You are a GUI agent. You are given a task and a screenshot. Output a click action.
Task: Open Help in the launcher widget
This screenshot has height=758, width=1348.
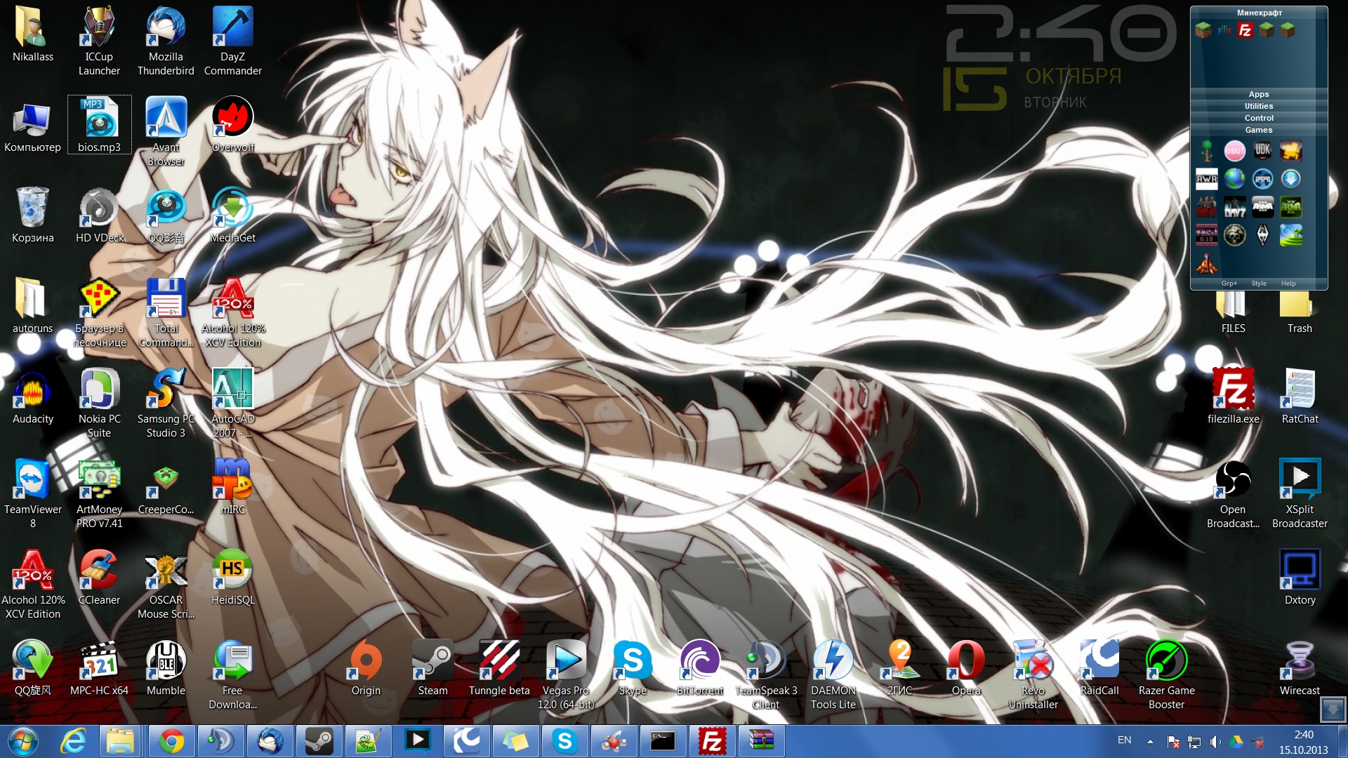point(1288,284)
